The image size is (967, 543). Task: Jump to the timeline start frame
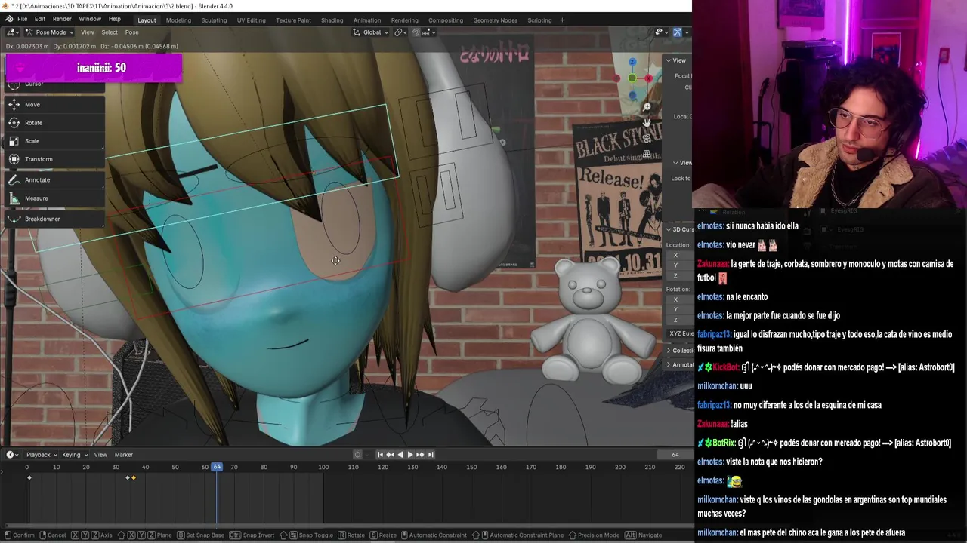coord(380,455)
